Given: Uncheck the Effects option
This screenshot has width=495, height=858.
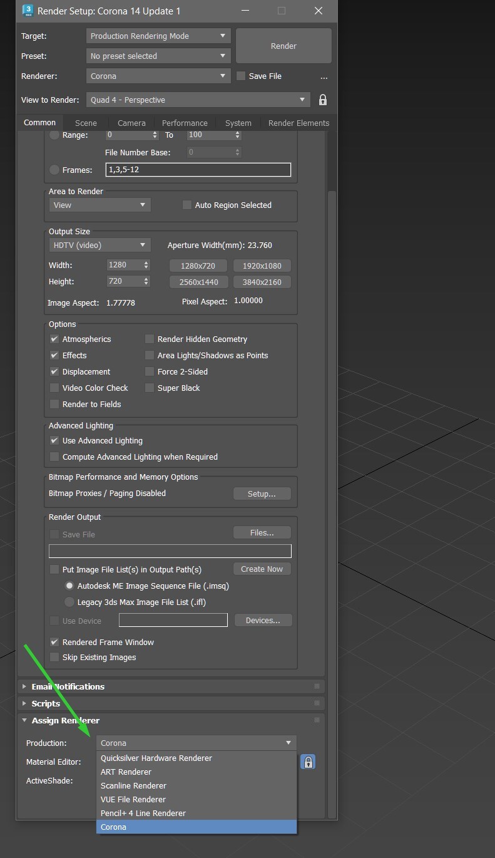Looking at the screenshot, I should [x=54, y=355].
